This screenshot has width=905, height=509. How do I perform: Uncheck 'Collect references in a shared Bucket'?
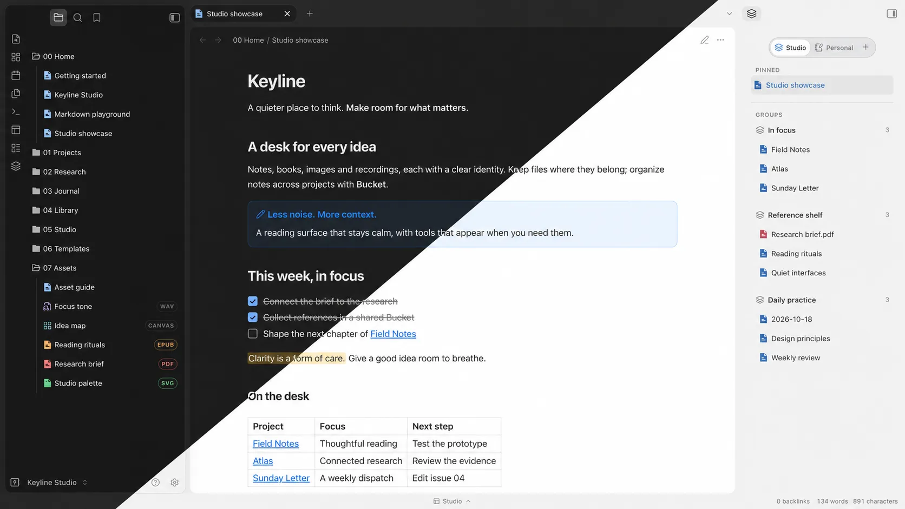pyautogui.click(x=253, y=318)
